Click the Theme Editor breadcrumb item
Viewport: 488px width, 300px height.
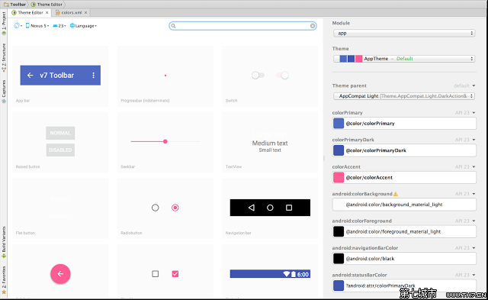(x=47, y=5)
